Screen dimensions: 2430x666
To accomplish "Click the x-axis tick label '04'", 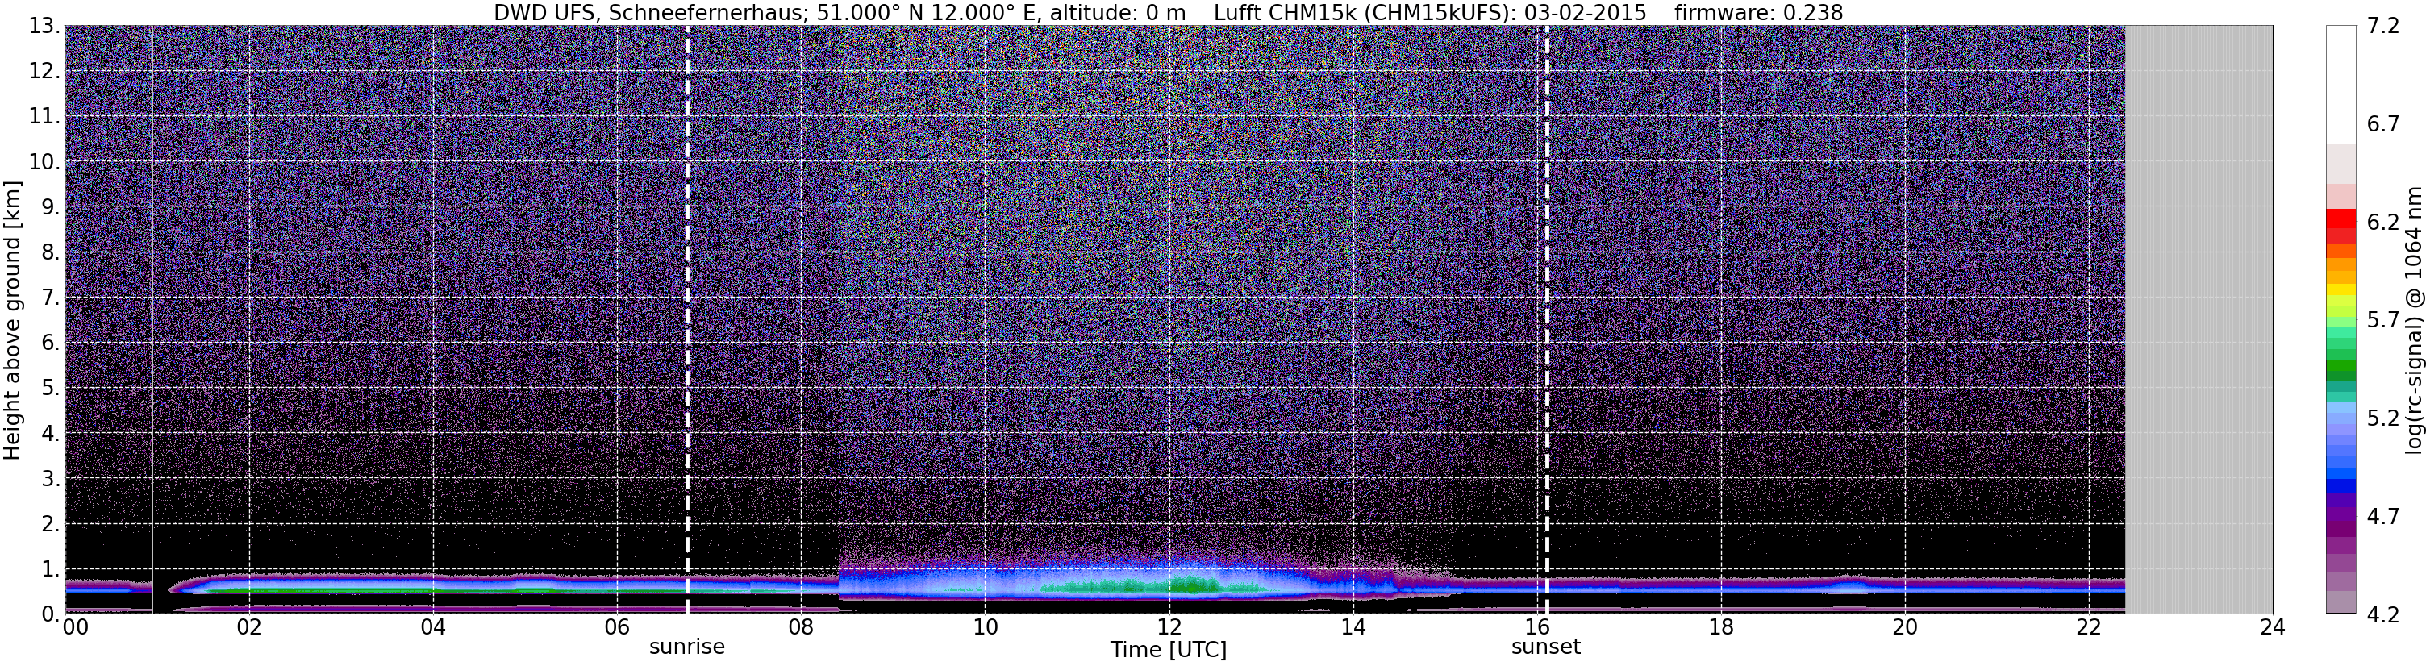I will 432,627.
